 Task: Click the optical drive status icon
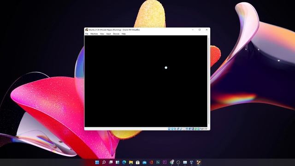click(x=172, y=129)
